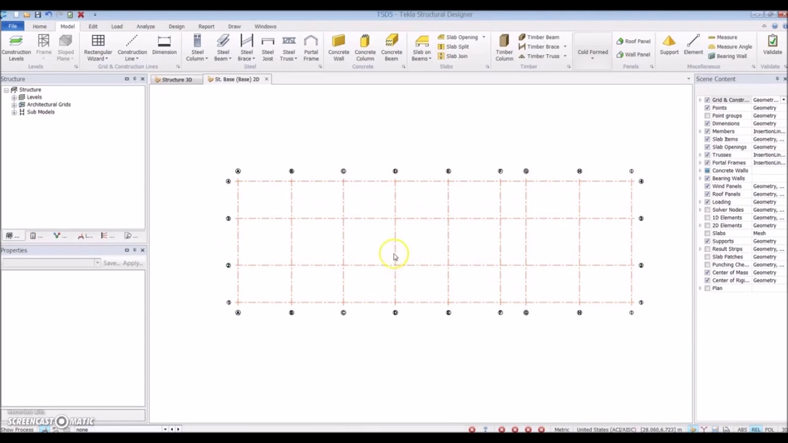The image size is (788, 443).
Task: Expand Members item in Scene Content
Action: point(700,132)
